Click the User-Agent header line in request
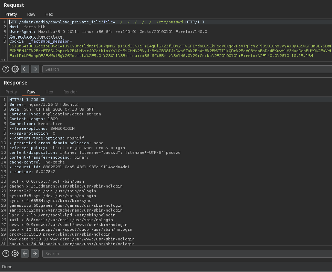332x272 pixels. pos(108,32)
